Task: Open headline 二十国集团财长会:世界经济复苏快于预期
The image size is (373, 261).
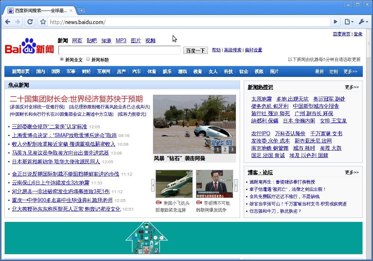Action: pos(76,99)
